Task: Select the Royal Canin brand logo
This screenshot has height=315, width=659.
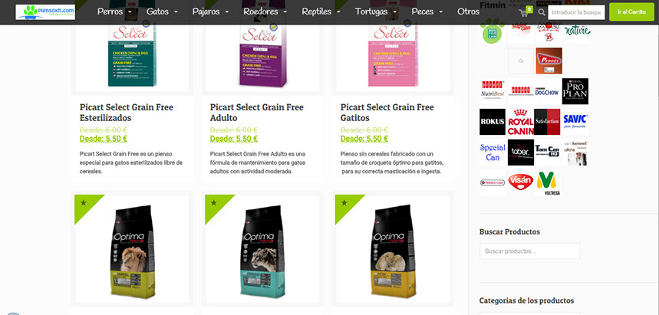Action: [x=521, y=122]
